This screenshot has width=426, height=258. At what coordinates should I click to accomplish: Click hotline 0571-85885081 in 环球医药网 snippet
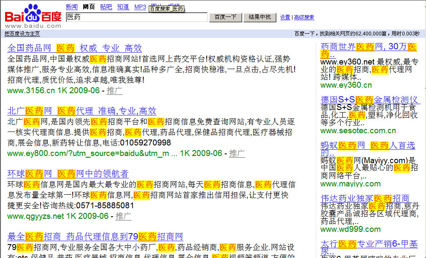click(x=105, y=206)
